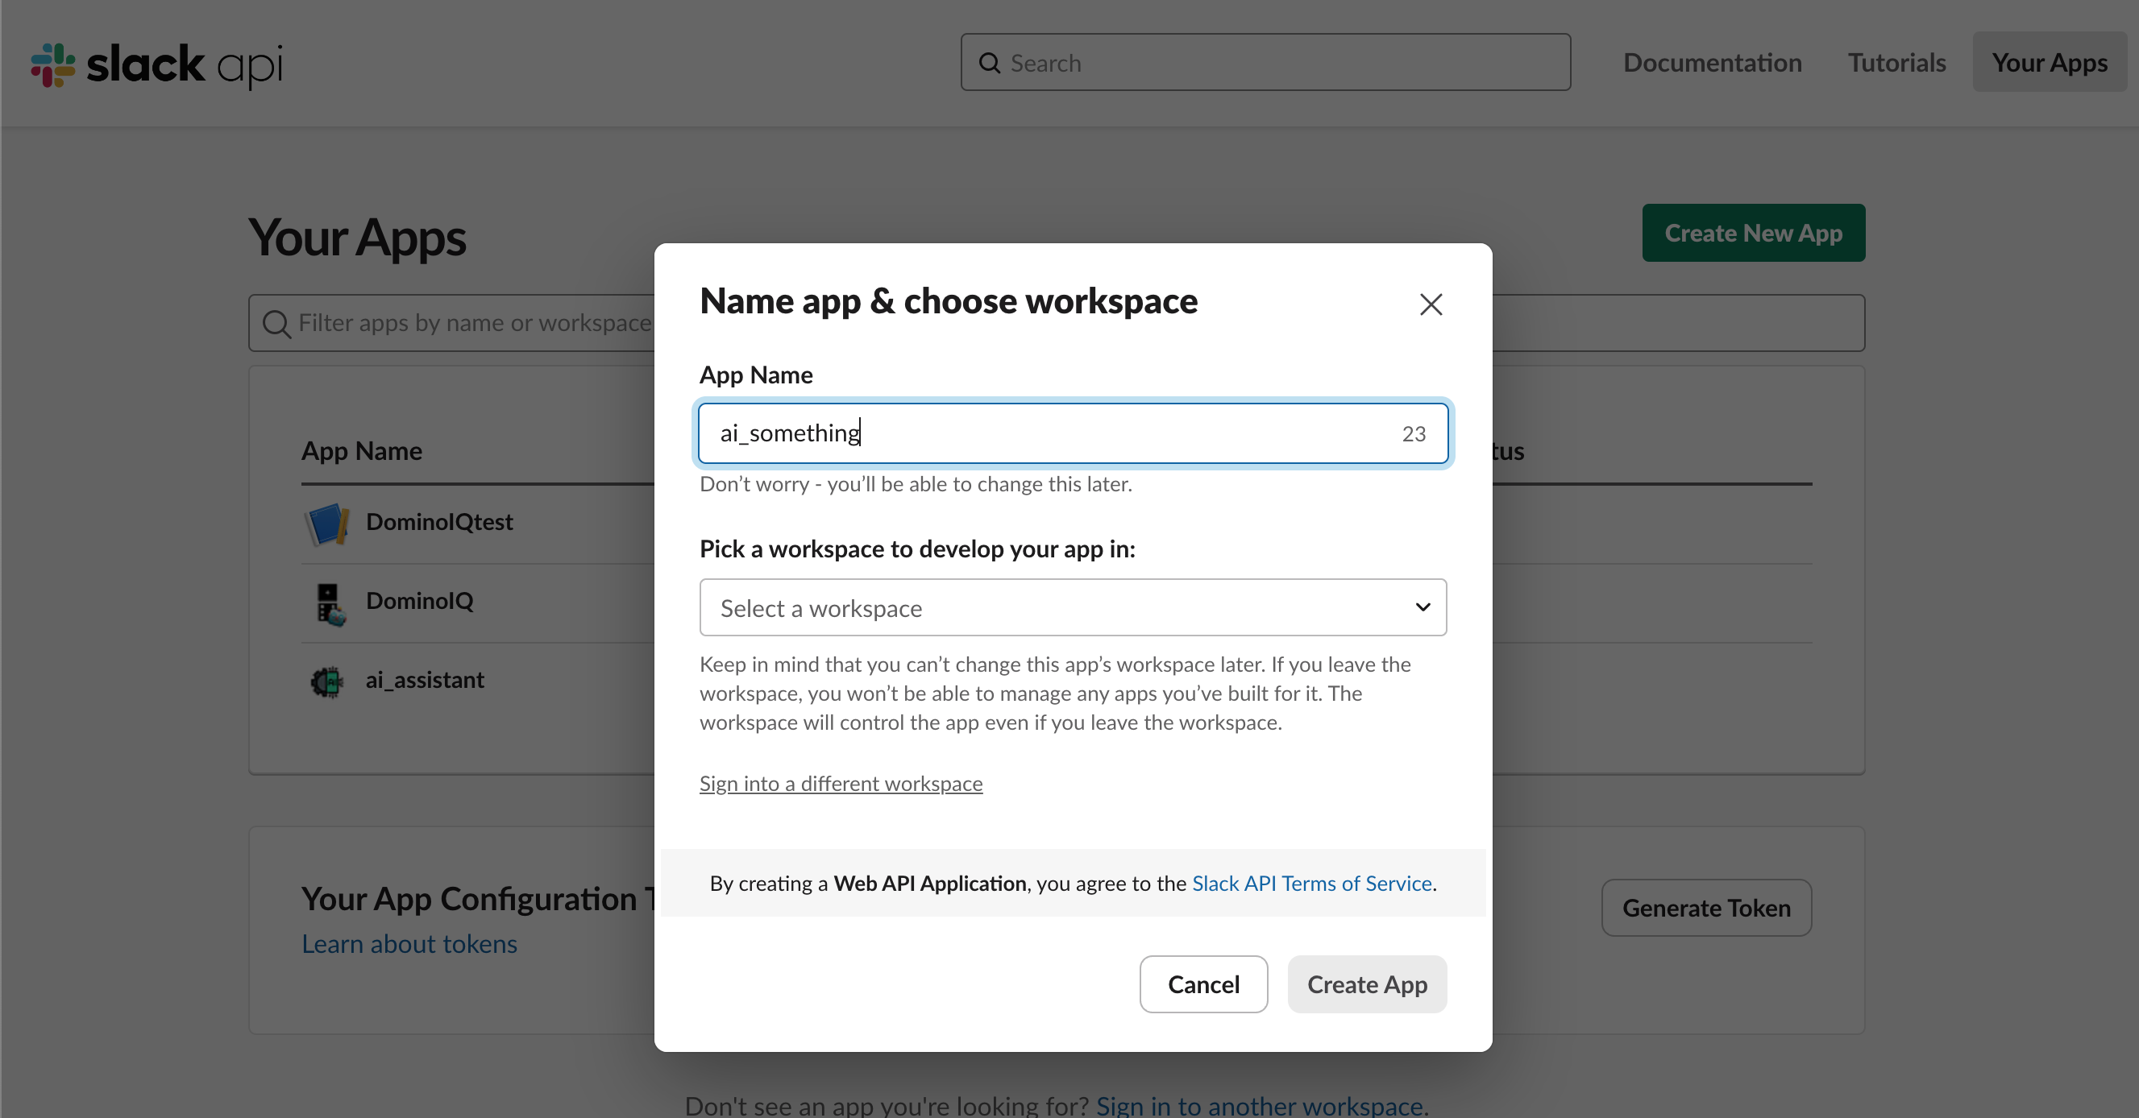This screenshot has height=1118, width=2139.
Task: Click the ai_assistant app icon
Action: (x=327, y=681)
